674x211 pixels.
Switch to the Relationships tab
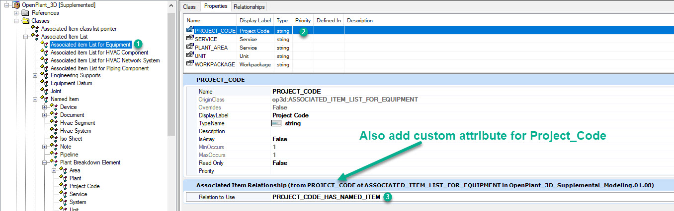249,7
